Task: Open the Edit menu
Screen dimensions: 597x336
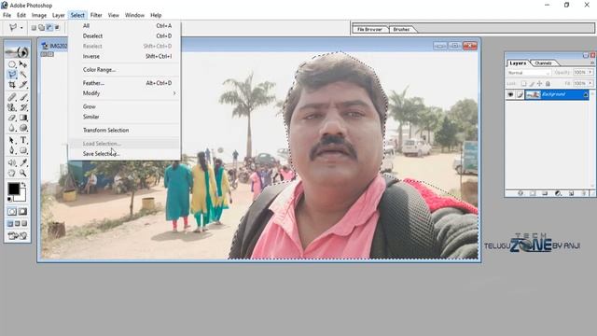Action: click(x=21, y=15)
